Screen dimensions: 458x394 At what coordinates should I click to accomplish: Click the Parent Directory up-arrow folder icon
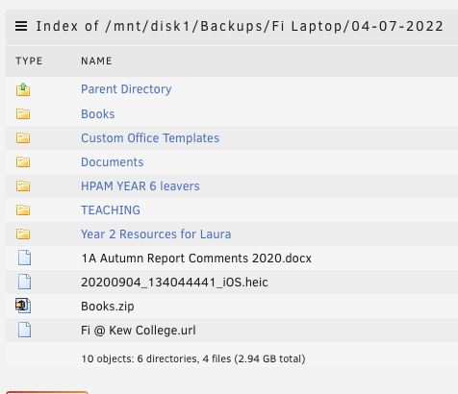[x=23, y=89]
